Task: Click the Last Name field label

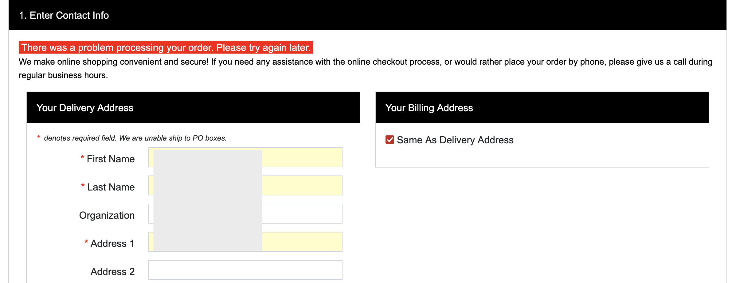Action: tap(111, 187)
